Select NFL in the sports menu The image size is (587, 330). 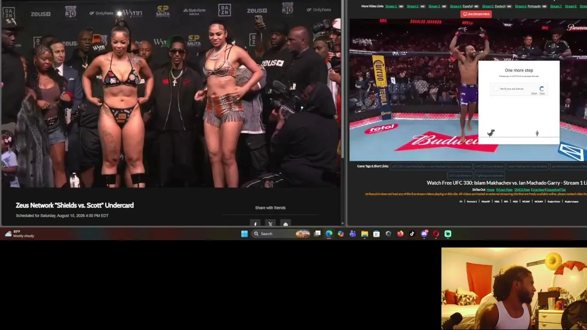(506, 202)
